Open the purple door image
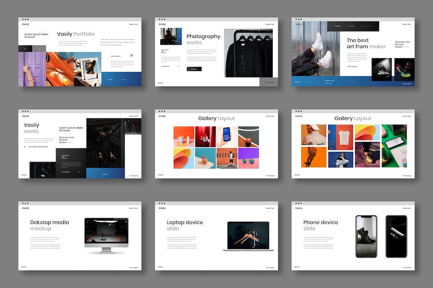Viewport: 433px width, 288px height. point(32,69)
